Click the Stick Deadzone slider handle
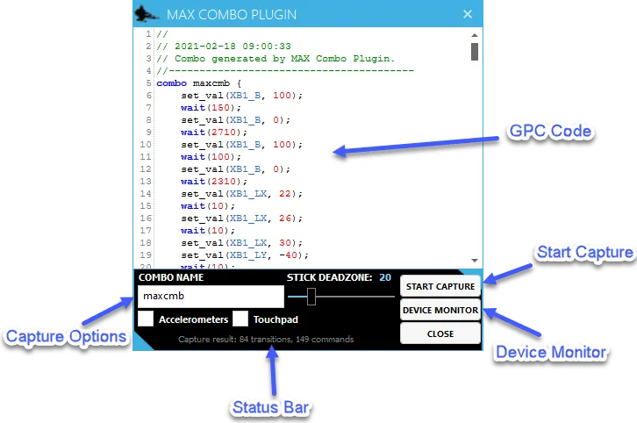 click(x=311, y=297)
